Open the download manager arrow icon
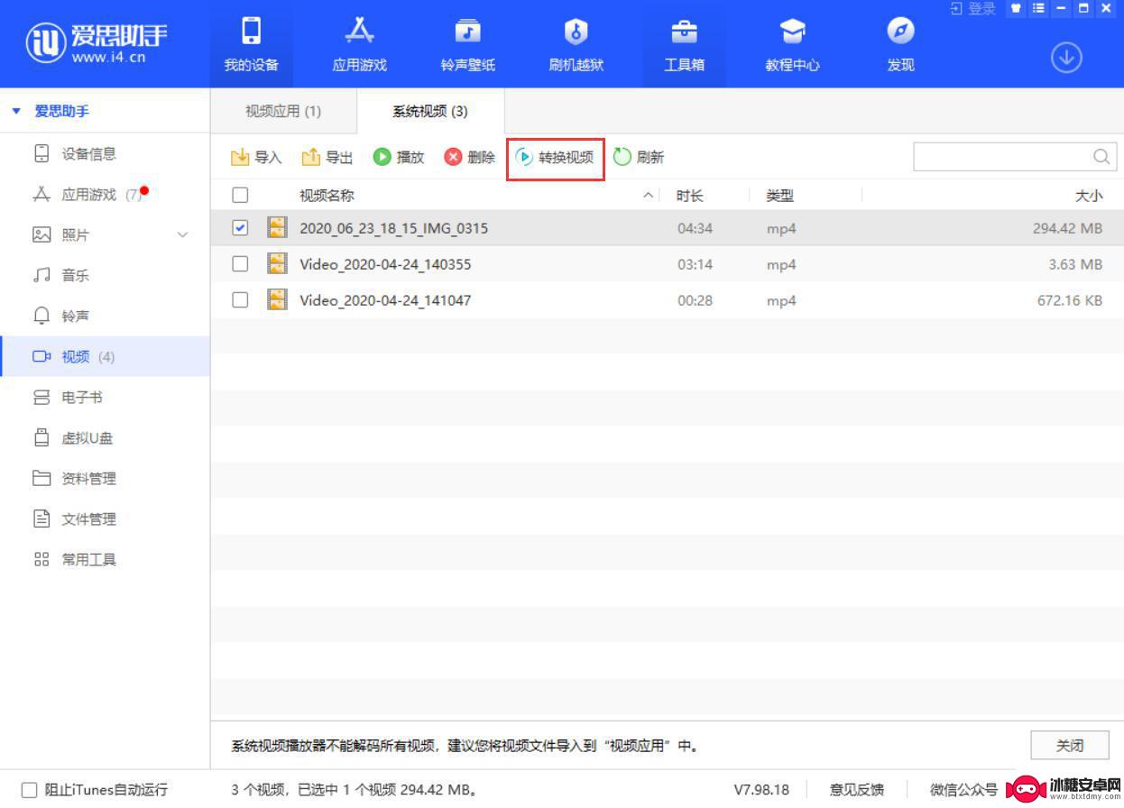Viewport: 1124px width, 808px height. 1066,58
